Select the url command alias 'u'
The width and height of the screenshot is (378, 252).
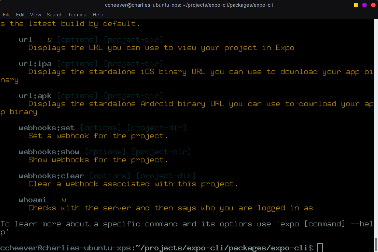tap(49, 39)
